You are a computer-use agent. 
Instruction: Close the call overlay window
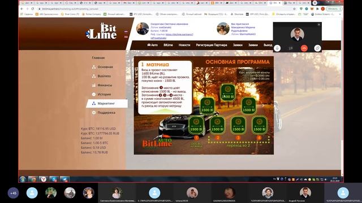pos(319,25)
